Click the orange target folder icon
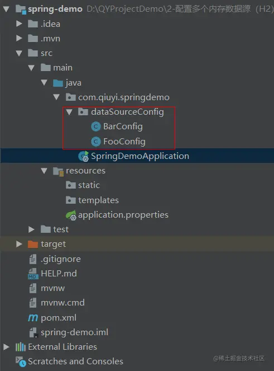Screen dimensions: 274x371 click(33, 244)
